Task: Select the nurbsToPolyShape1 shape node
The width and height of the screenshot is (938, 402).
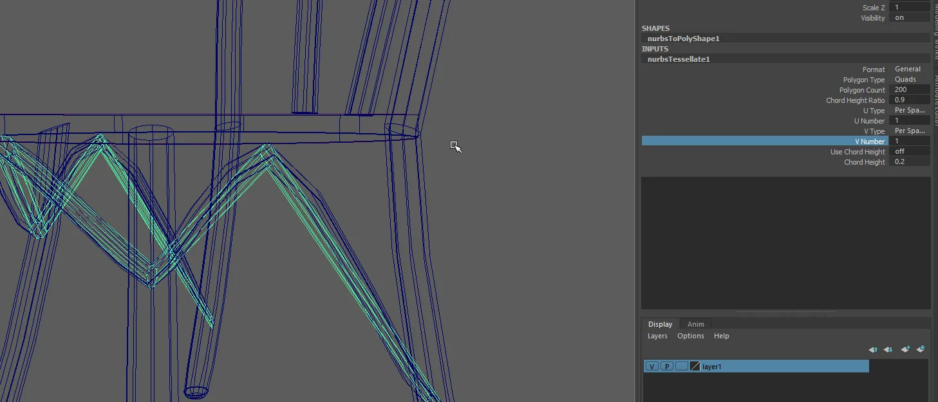Action: point(683,39)
